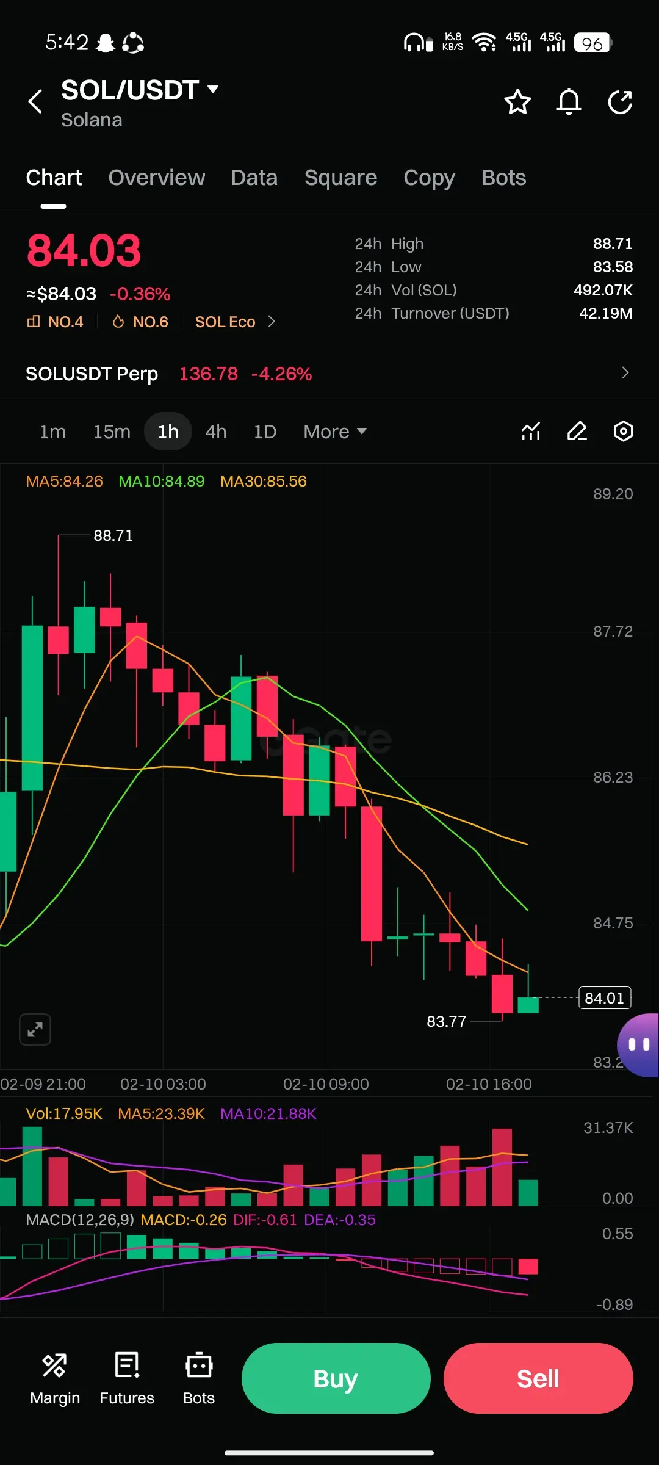
Task: Select the drawing pencil tool
Action: pyautogui.click(x=577, y=431)
